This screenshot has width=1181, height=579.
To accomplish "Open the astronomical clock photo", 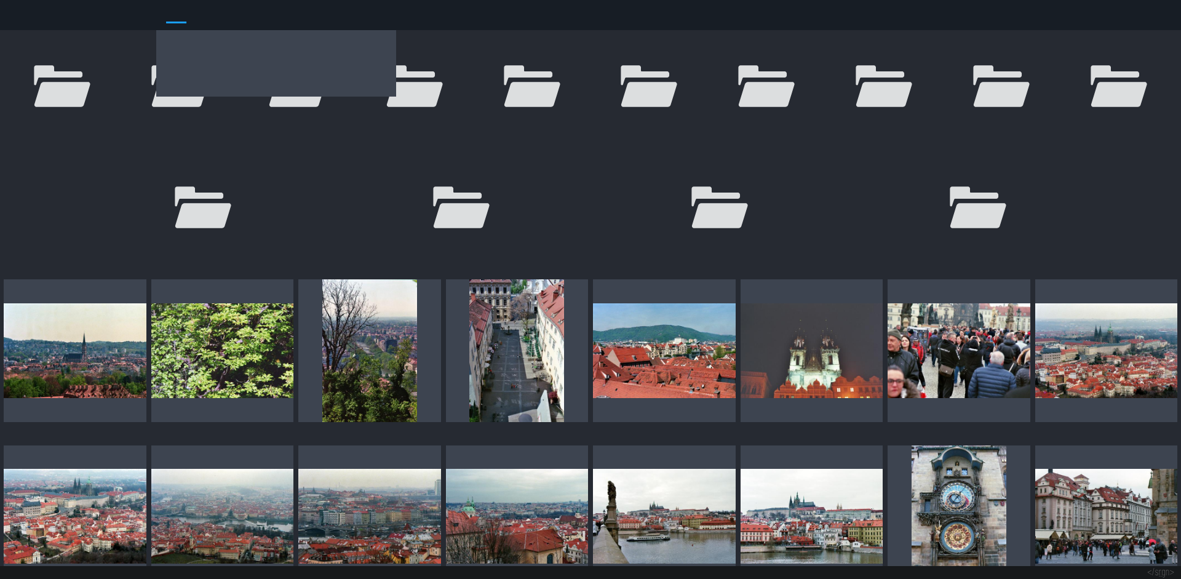I will coord(958,506).
